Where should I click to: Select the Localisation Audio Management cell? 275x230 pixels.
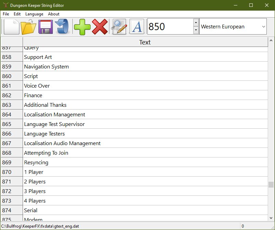(x=145, y=143)
